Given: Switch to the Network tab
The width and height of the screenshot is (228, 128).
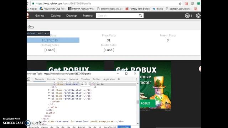Looking at the screenshot, I should tap(74, 79).
